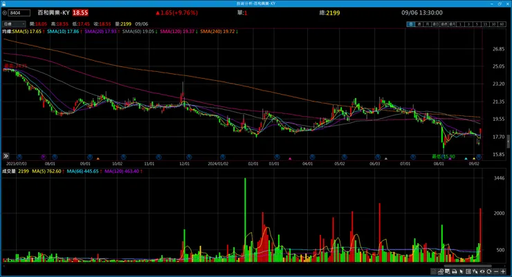512x277 pixels.
Task: Click the application icon in the title bar
Action: pyautogui.click(x=3, y=3)
